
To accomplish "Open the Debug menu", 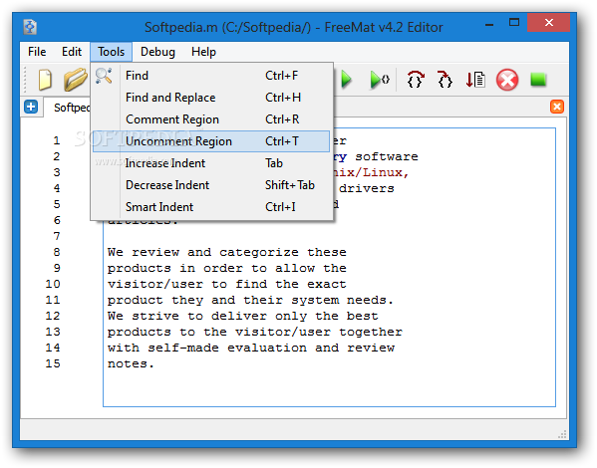I will 157,52.
